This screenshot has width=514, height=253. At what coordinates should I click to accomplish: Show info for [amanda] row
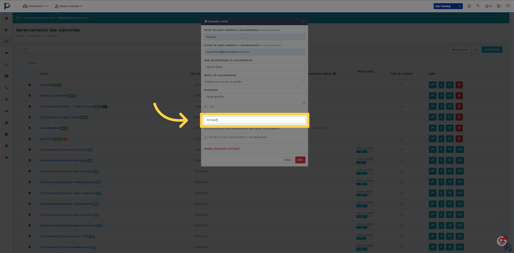coord(441,85)
